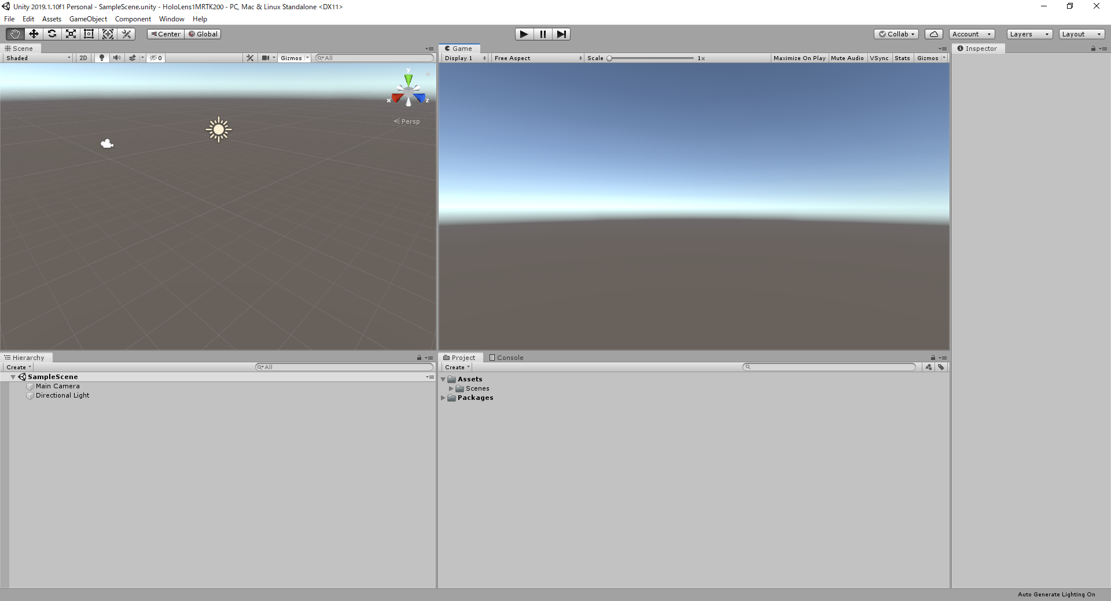
Task: Click the Scene orientation gizmo's blue Z axis
Action: coord(420,98)
